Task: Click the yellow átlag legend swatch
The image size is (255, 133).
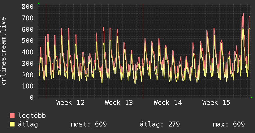Action: 12,124
